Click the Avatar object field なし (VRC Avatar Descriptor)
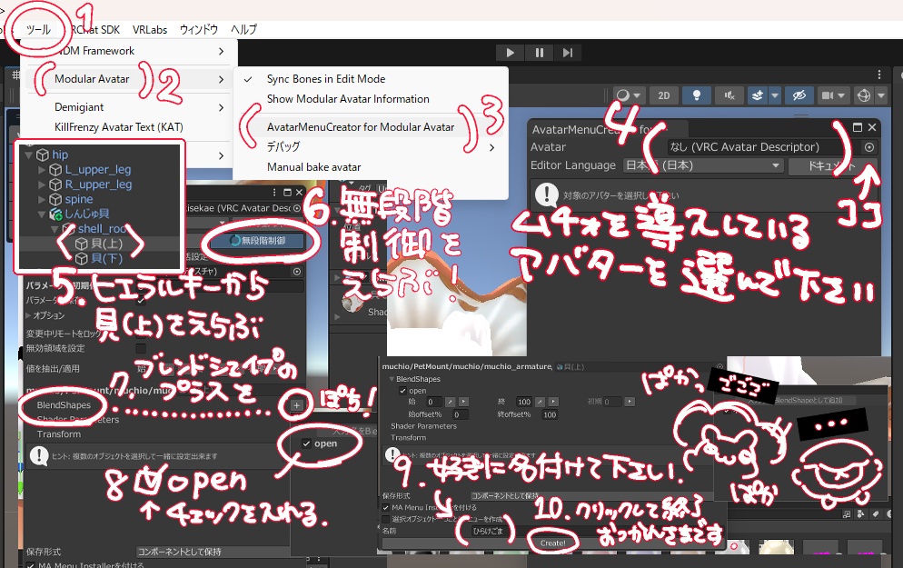 (x=763, y=147)
